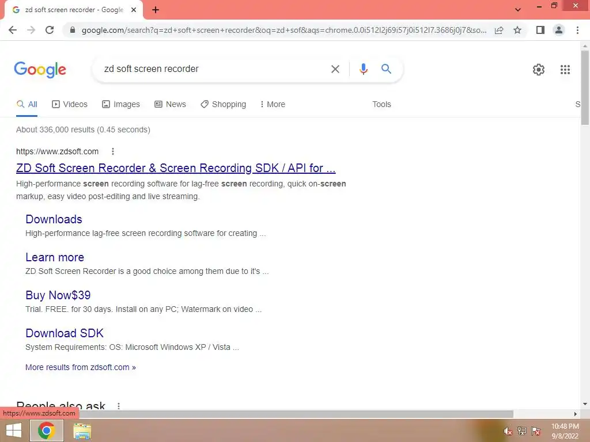Click Chrome icon in taskbar
Screen dimensions: 590x442
coord(46,430)
